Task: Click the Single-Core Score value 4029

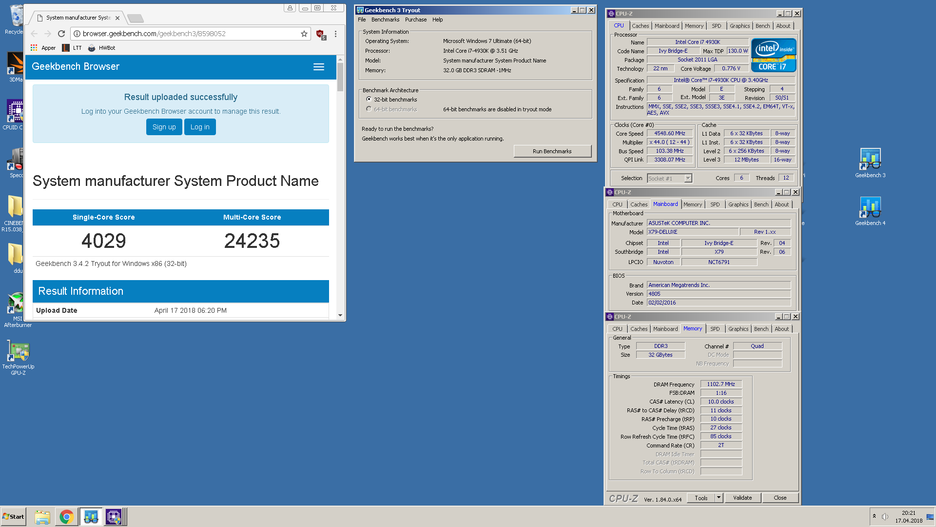Action: 104,241
